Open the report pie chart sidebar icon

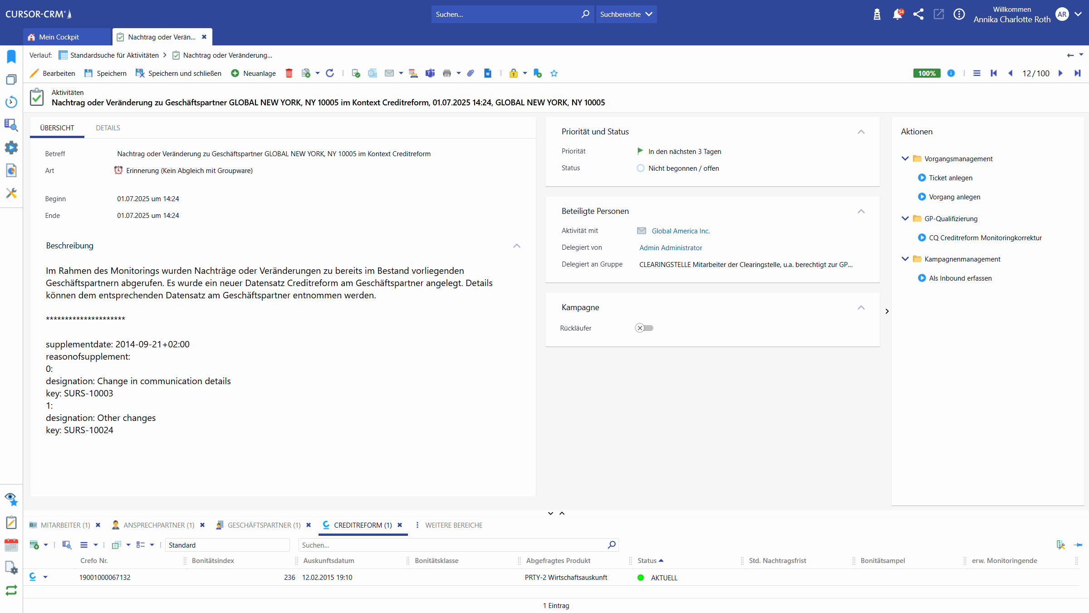point(11,170)
